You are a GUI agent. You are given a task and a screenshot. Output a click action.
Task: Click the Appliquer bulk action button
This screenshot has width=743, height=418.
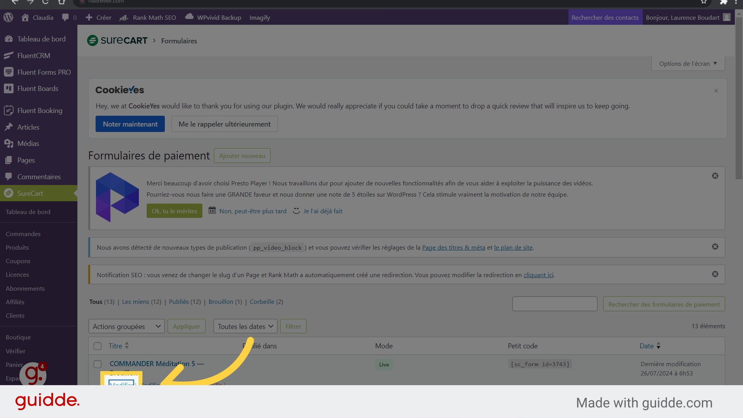point(187,326)
